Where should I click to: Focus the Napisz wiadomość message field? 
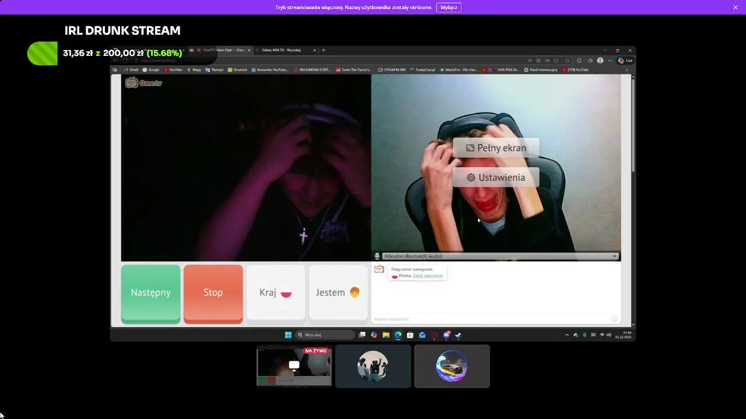point(490,319)
